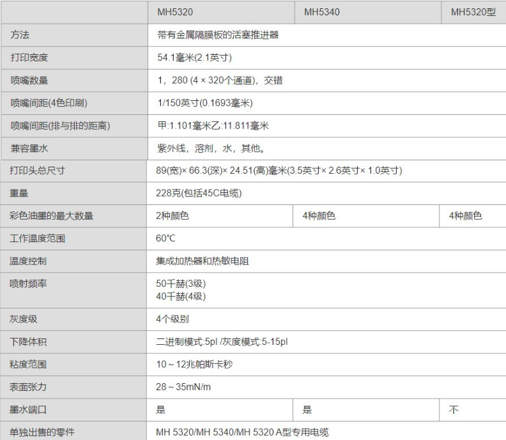Select the 集成加热器和热敏电阻 cell

(326, 261)
